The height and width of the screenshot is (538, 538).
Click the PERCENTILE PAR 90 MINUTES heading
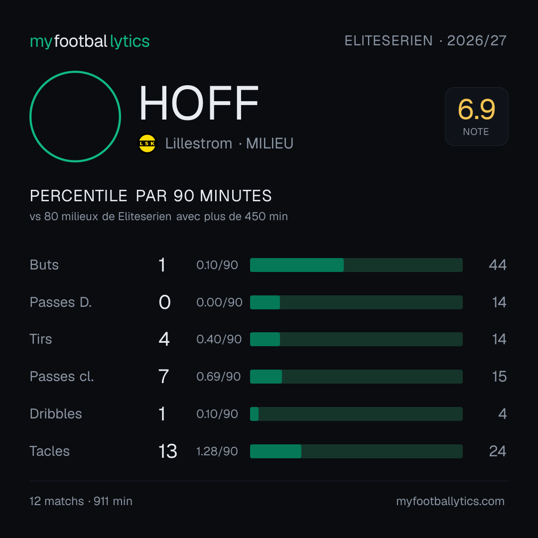click(x=150, y=196)
